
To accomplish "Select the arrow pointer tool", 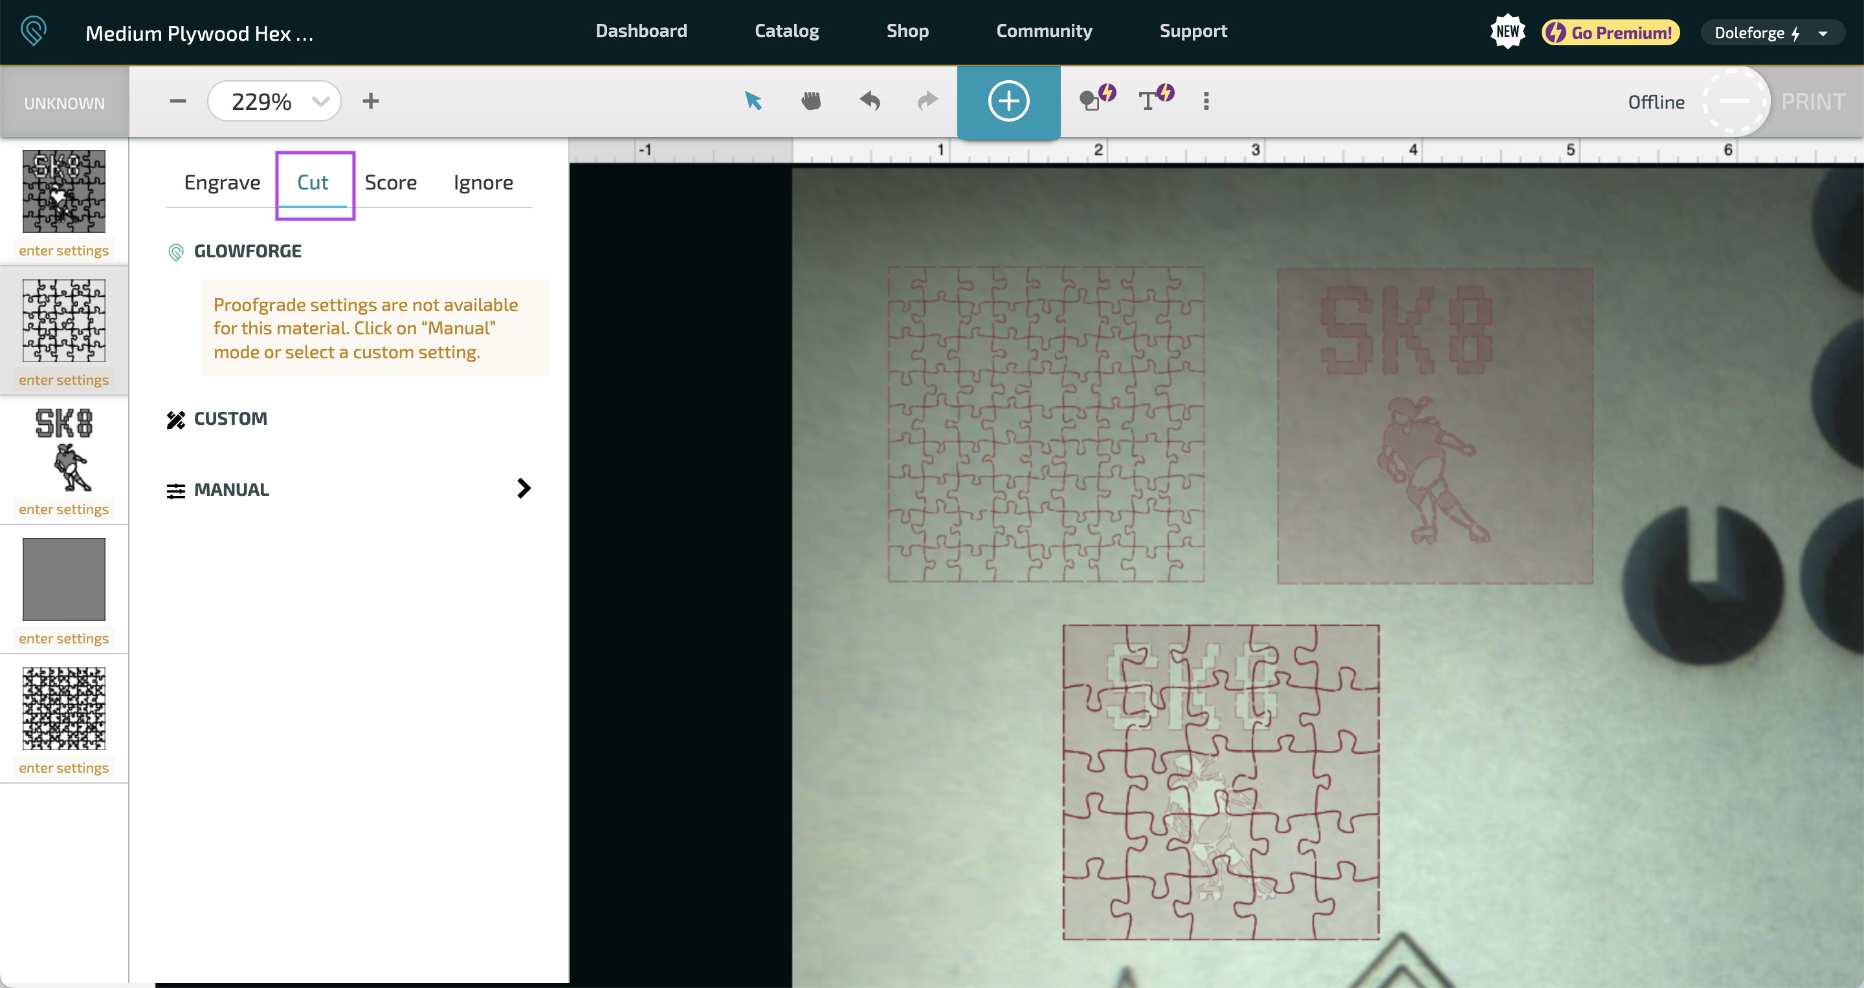I will coord(753,101).
